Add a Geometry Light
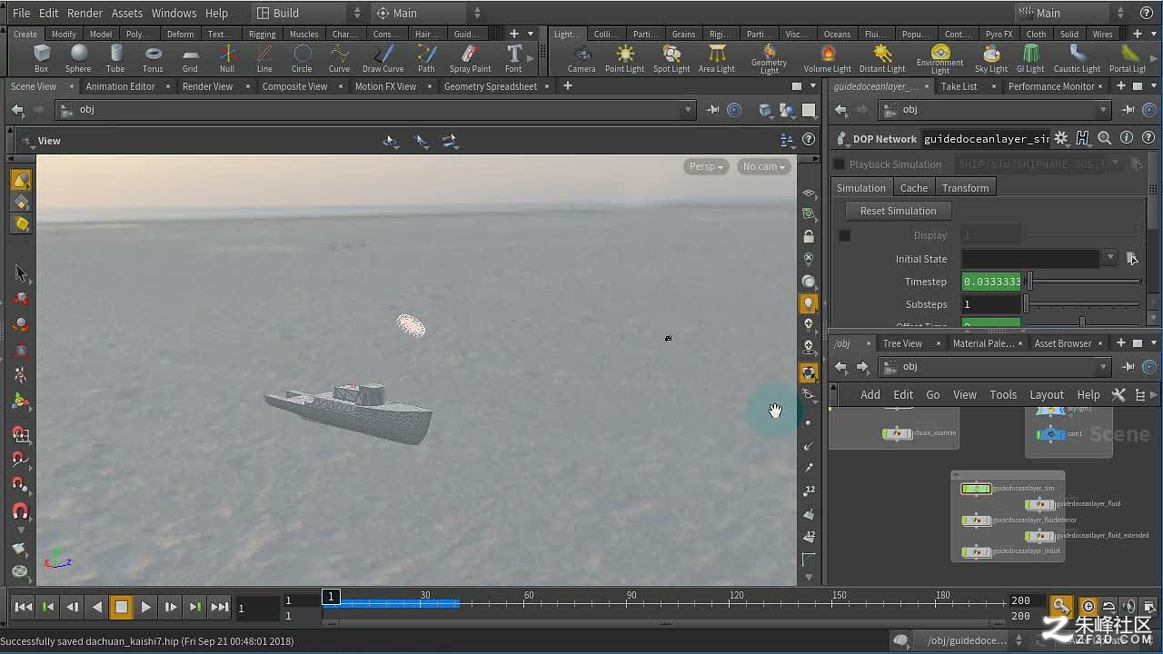The height and width of the screenshot is (654, 1163). 770,60
